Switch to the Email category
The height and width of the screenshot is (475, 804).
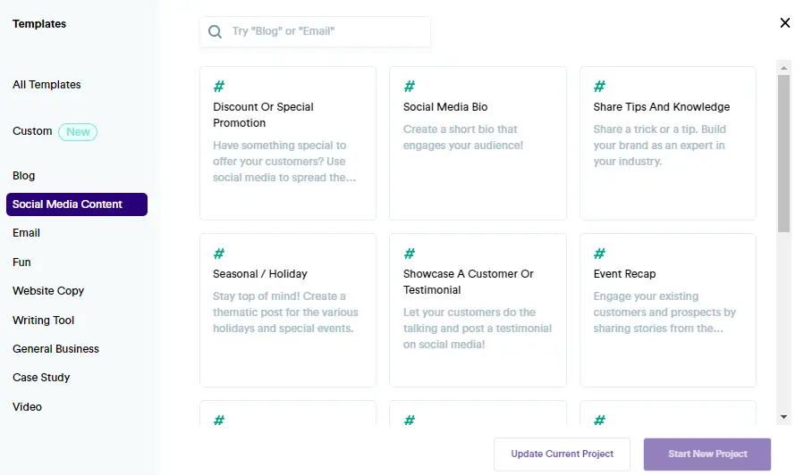(26, 233)
